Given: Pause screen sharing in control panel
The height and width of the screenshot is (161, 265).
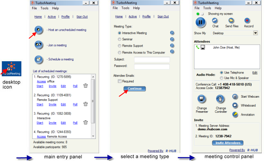Looking at the screenshot, I should click(201, 22).
